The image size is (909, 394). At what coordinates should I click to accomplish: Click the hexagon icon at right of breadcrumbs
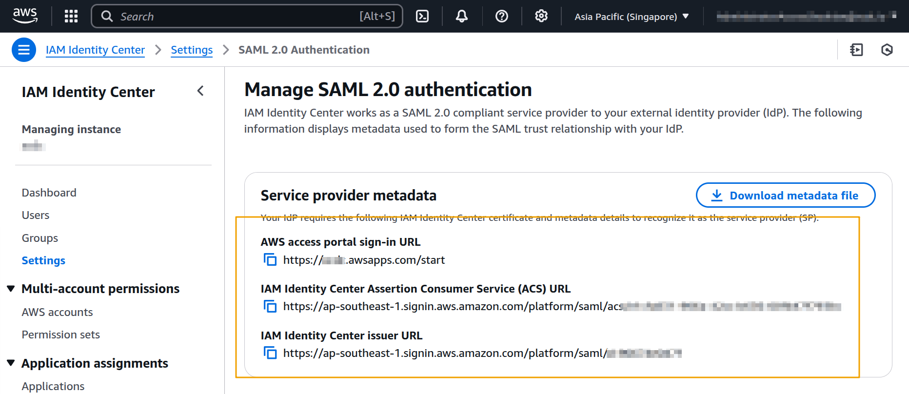tap(887, 50)
